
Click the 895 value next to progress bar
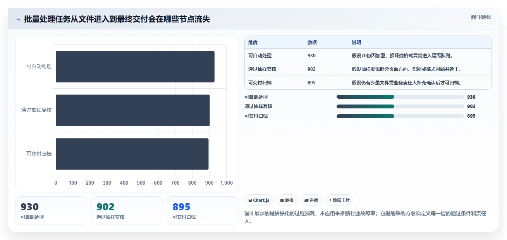[471, 116]
